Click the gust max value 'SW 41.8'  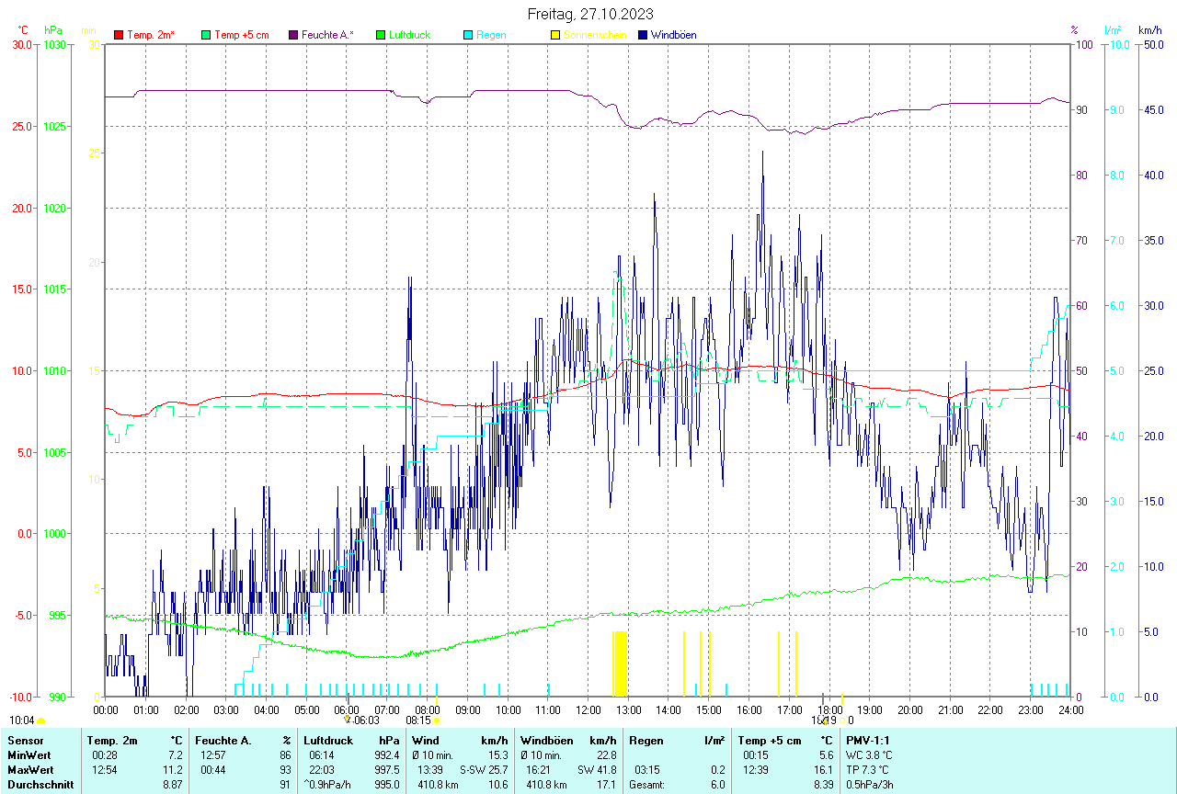coord(596,769)
